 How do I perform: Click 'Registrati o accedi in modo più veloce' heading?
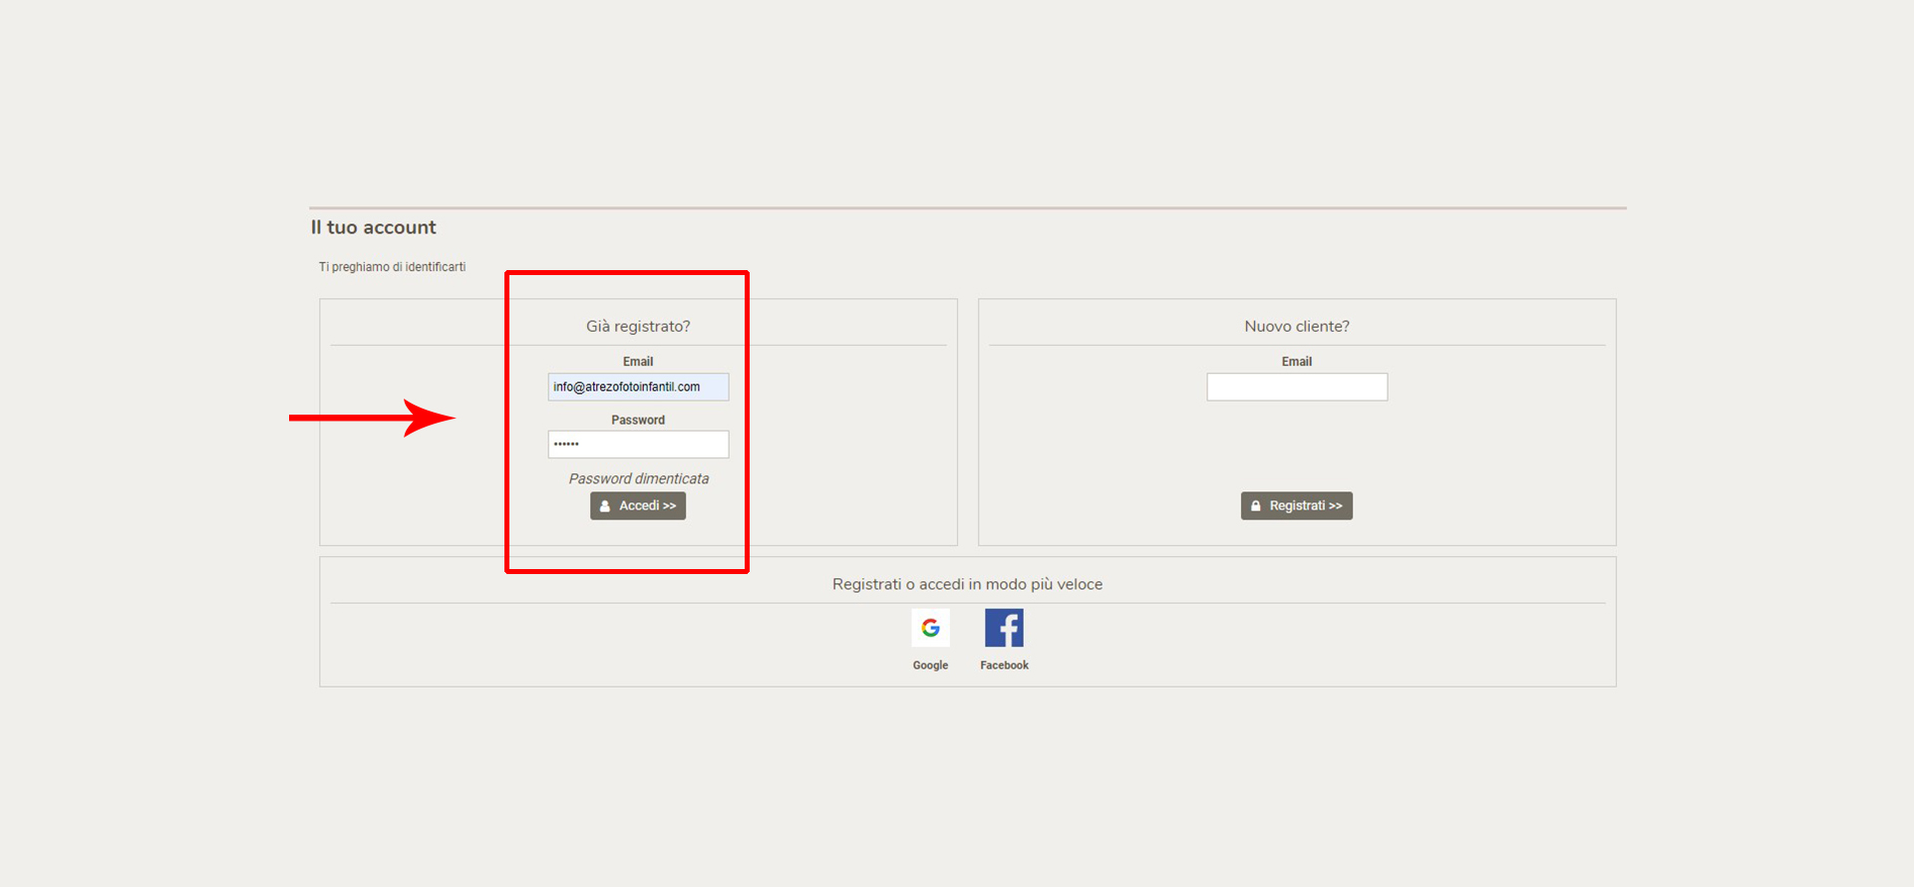[x=967, y=585]
